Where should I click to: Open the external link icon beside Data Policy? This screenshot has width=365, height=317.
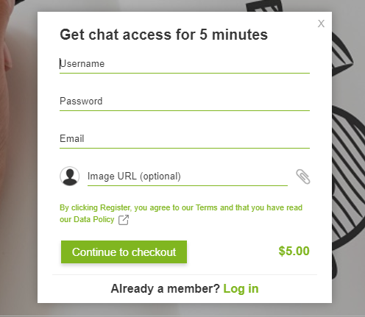coord(124,220)
